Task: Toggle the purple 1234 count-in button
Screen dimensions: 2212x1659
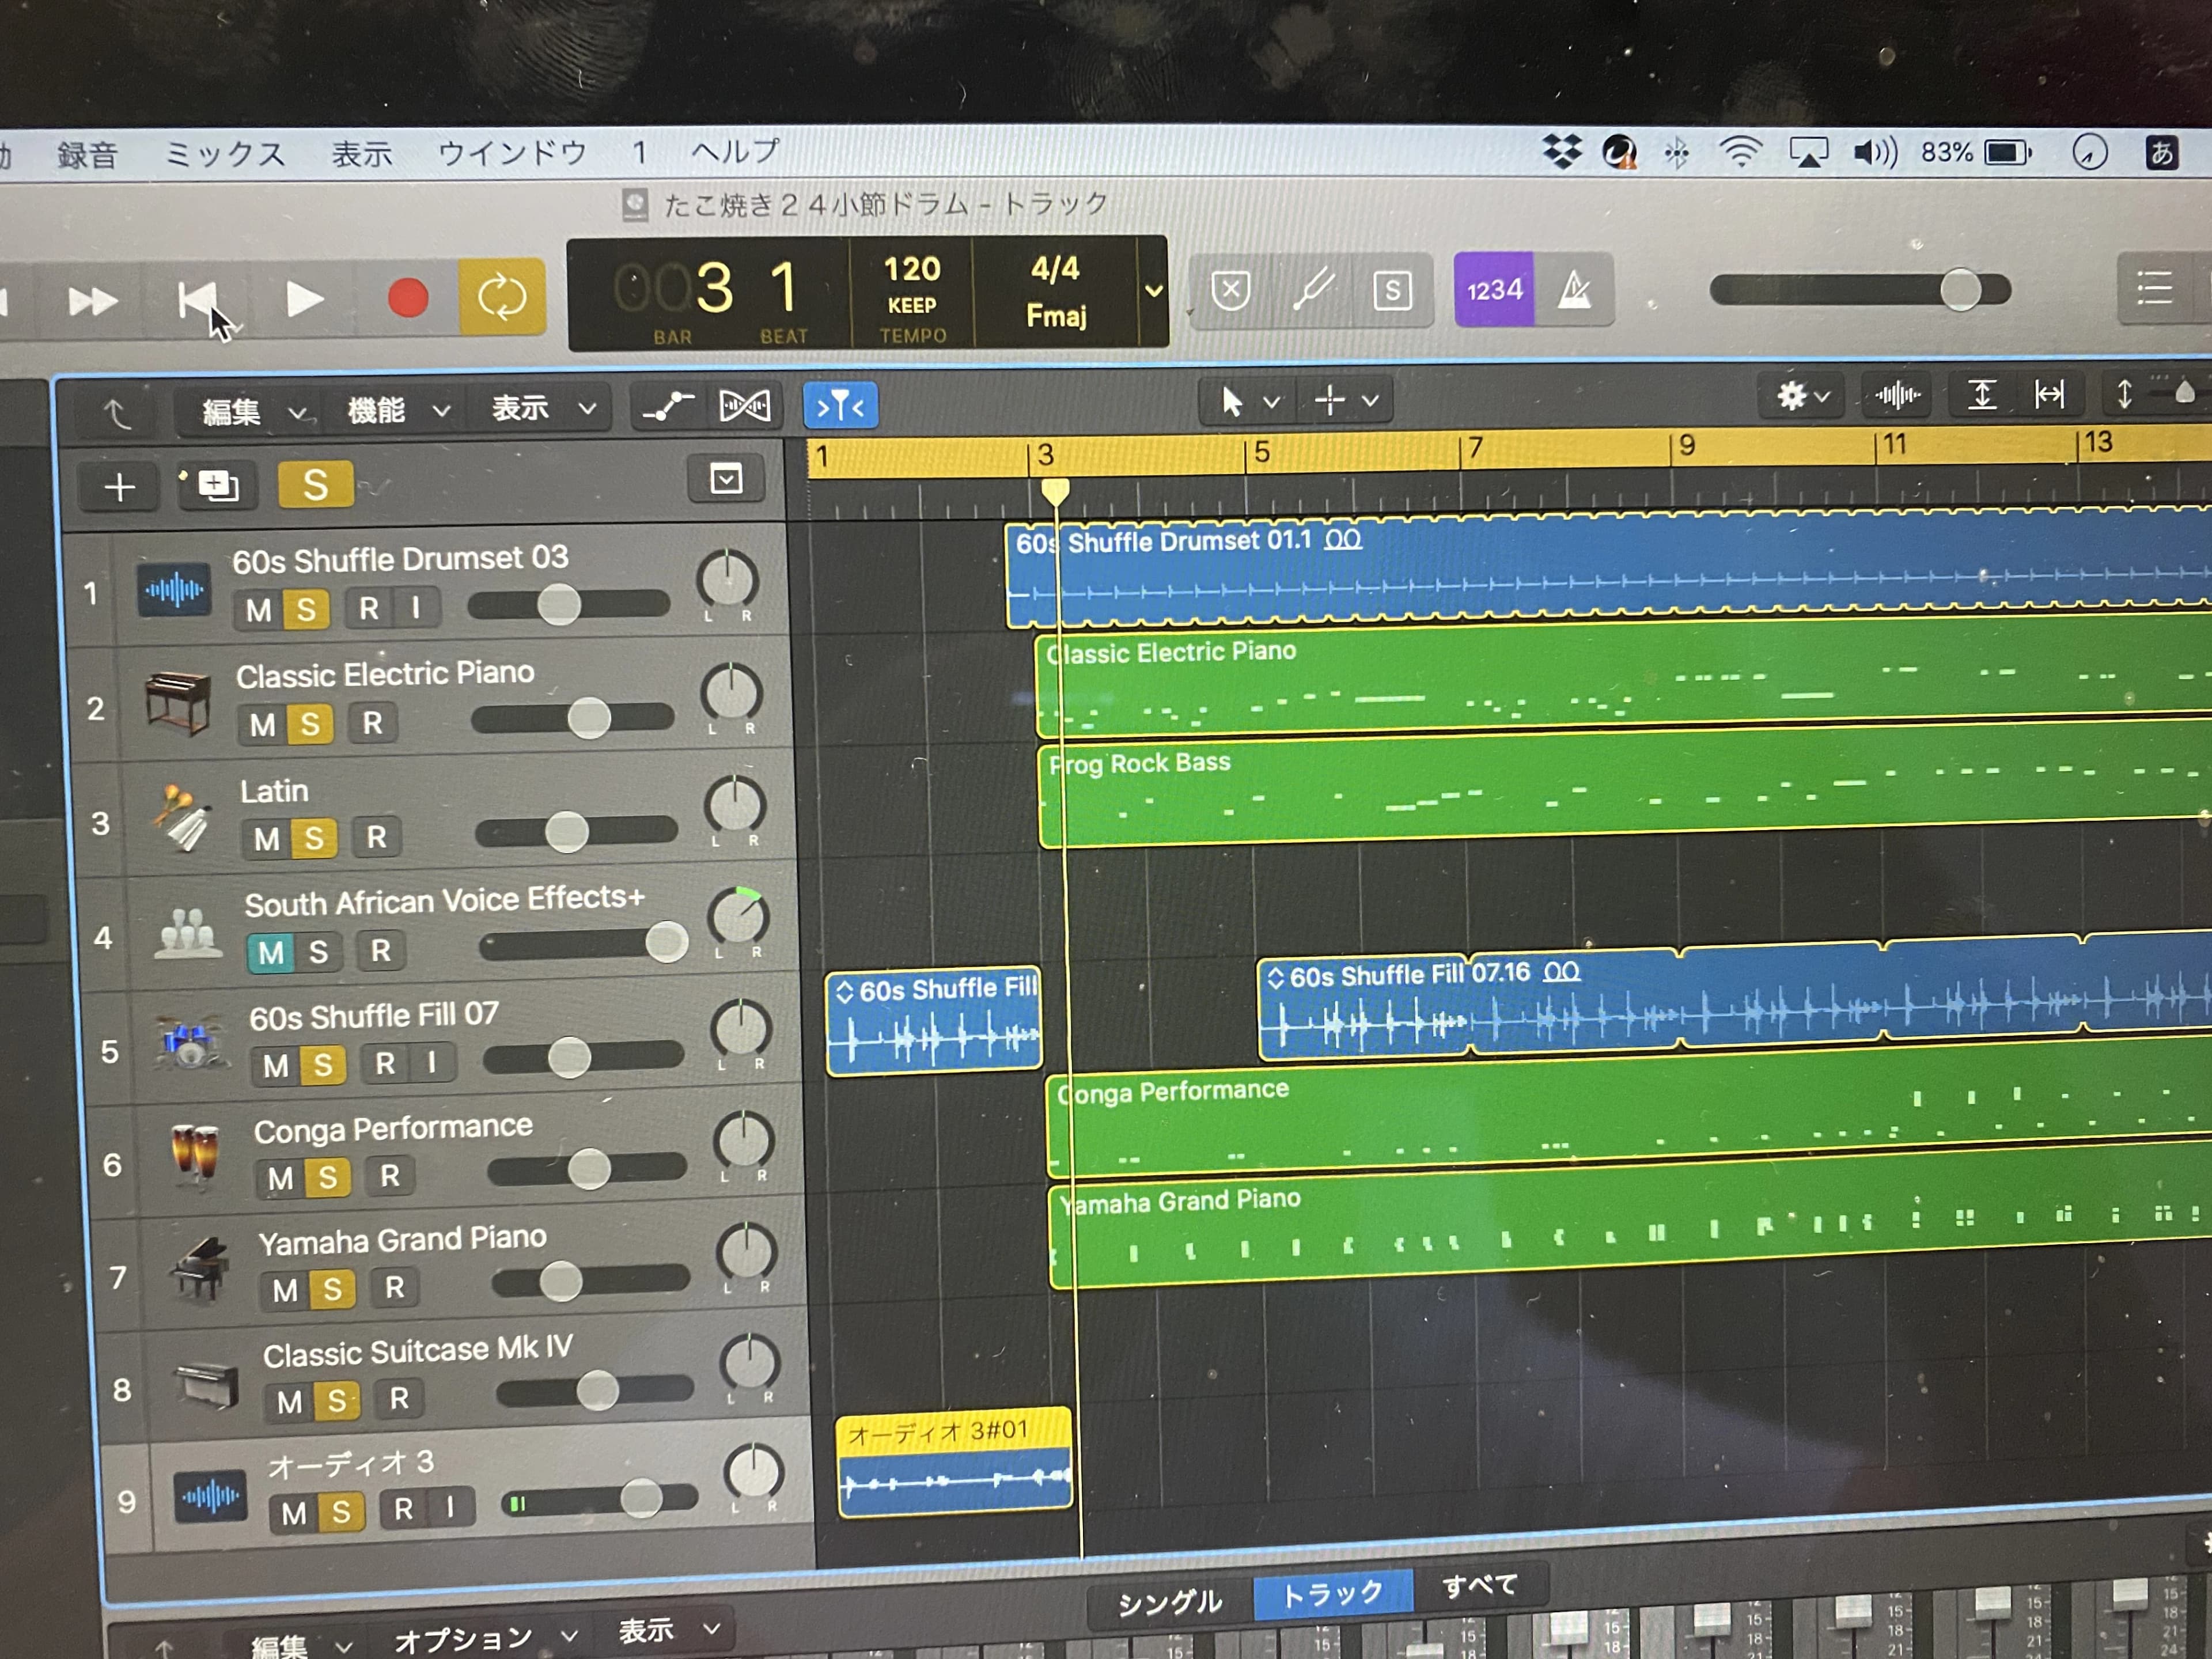Action: tap(1494, 290)
